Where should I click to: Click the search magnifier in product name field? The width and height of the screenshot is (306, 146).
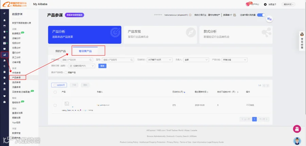coord(90,60)
